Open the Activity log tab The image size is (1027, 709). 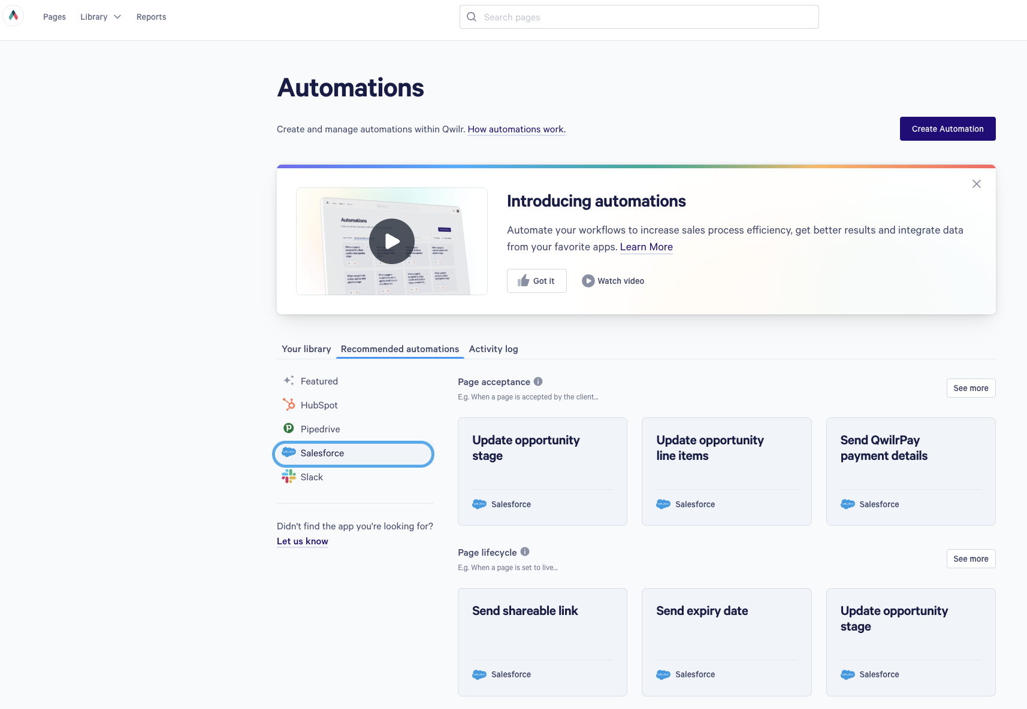pos(494,349)
